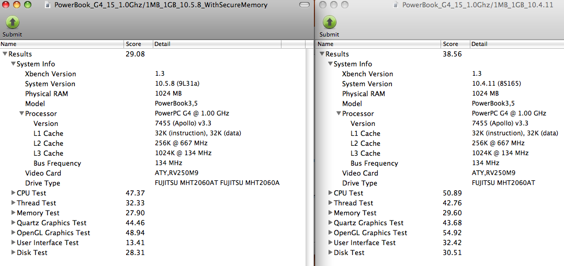Expand OpenGL Graphics Test scoring 54.92
Image resolution: width=564 pixels, height=266 pixels.
331,233
